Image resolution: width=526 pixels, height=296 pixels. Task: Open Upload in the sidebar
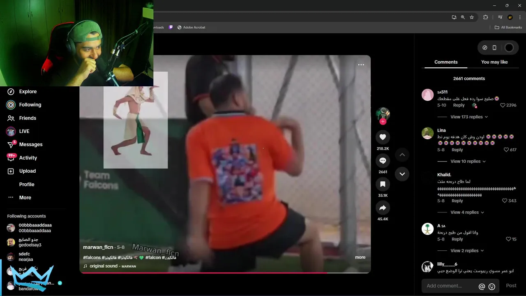[x=21, y=171]
